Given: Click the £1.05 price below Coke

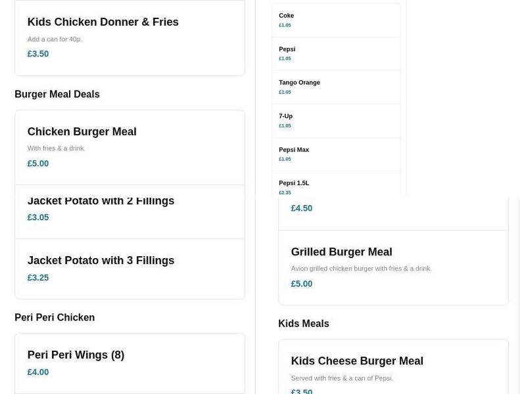Looking at the screenshot, I should pos(284,25).
